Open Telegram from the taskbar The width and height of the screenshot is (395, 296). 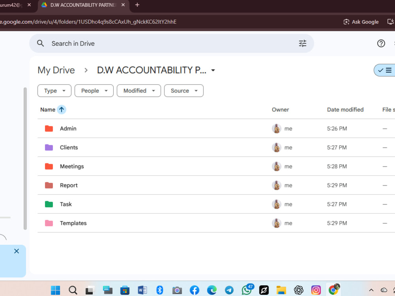coord(229,290)
